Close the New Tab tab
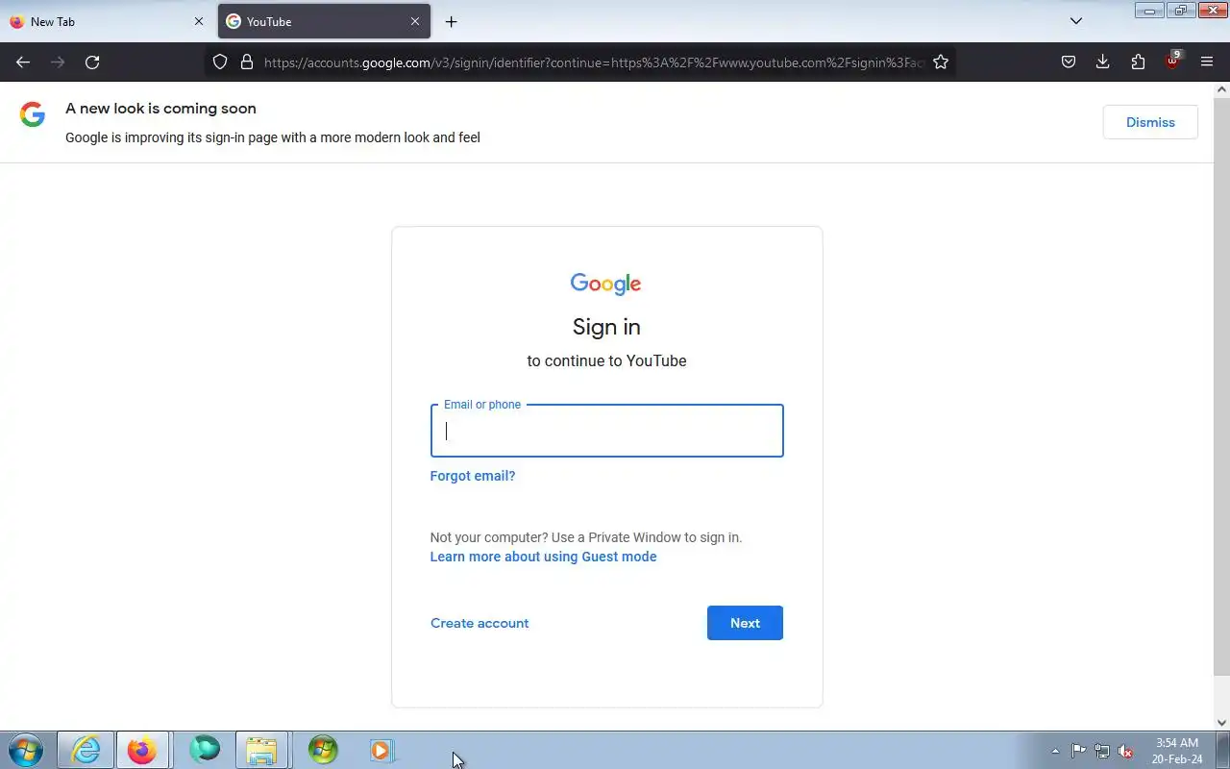The width and height of the screenshot is (1230, 769). click(199, 21)
